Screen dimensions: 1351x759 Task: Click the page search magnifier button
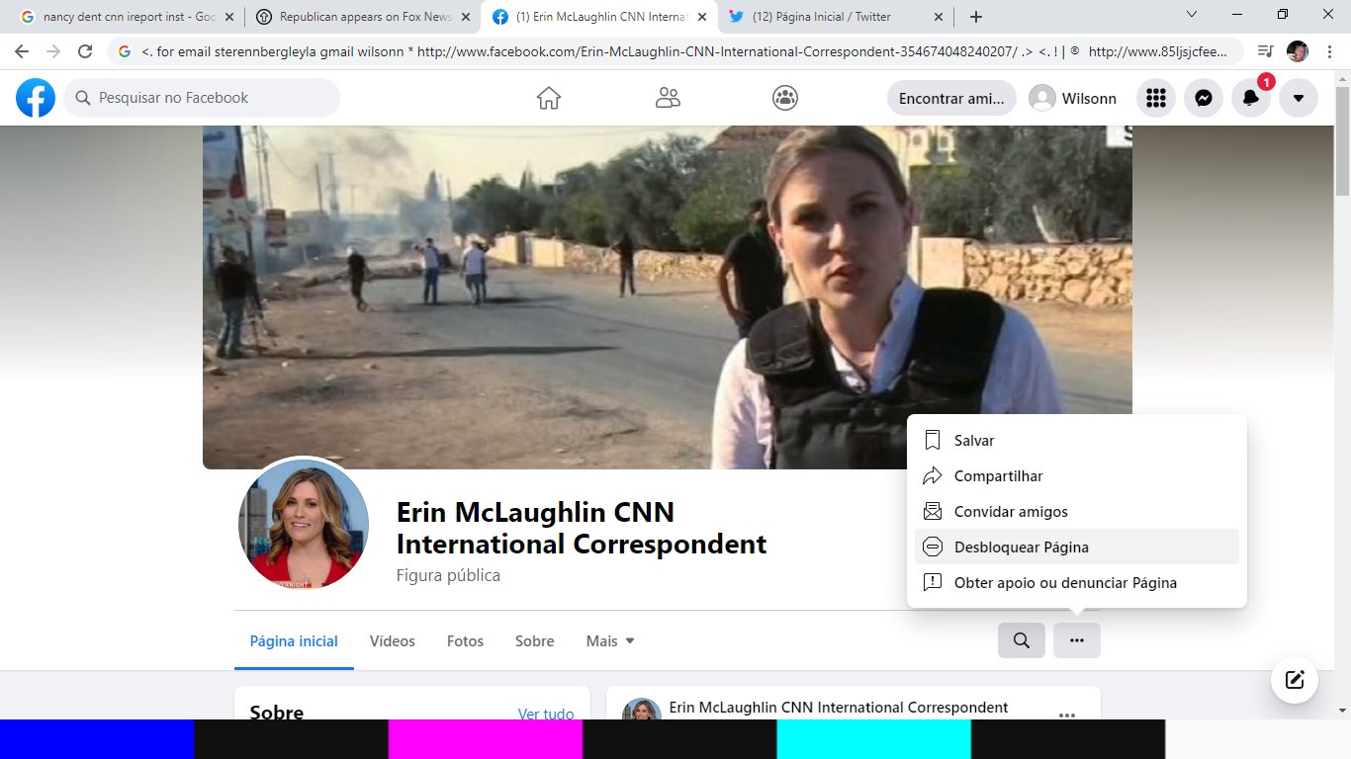pyautogui.click(x=1022, y=640)
